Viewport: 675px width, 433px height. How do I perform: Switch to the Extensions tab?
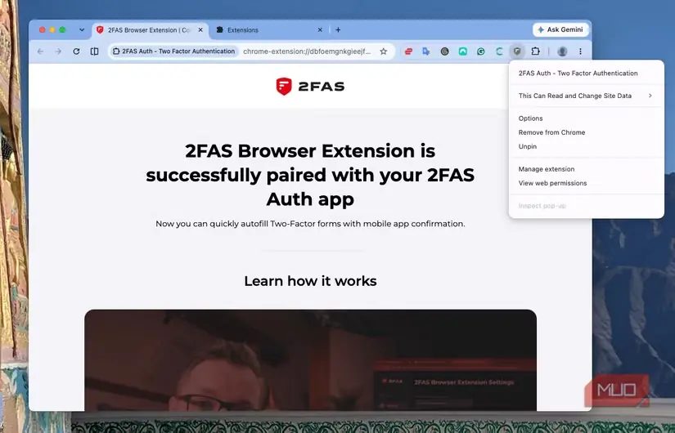pos(268,30)
